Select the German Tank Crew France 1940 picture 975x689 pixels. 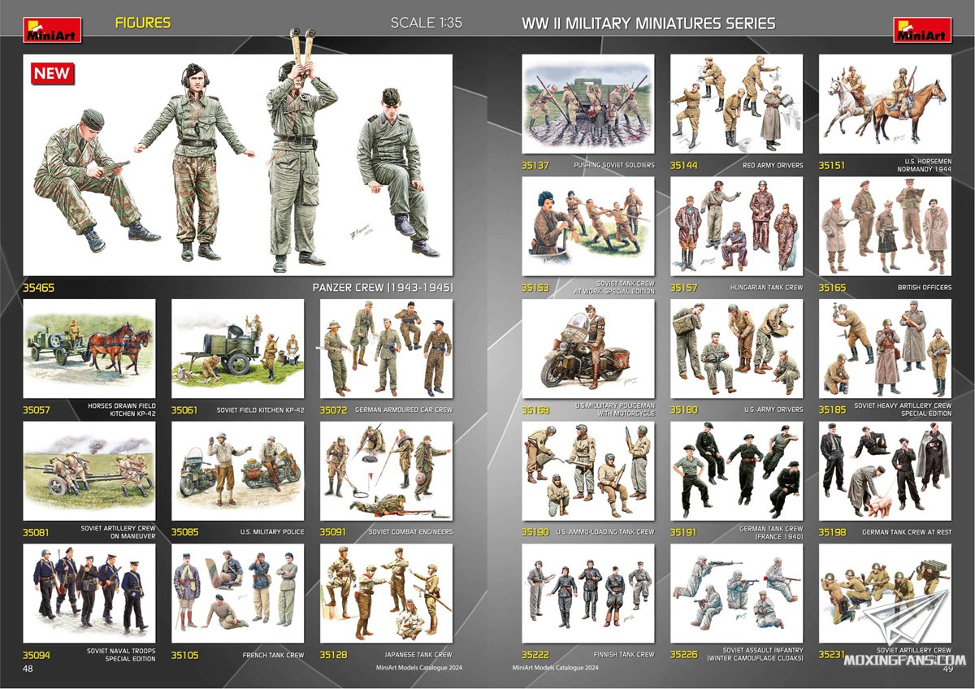736,471
